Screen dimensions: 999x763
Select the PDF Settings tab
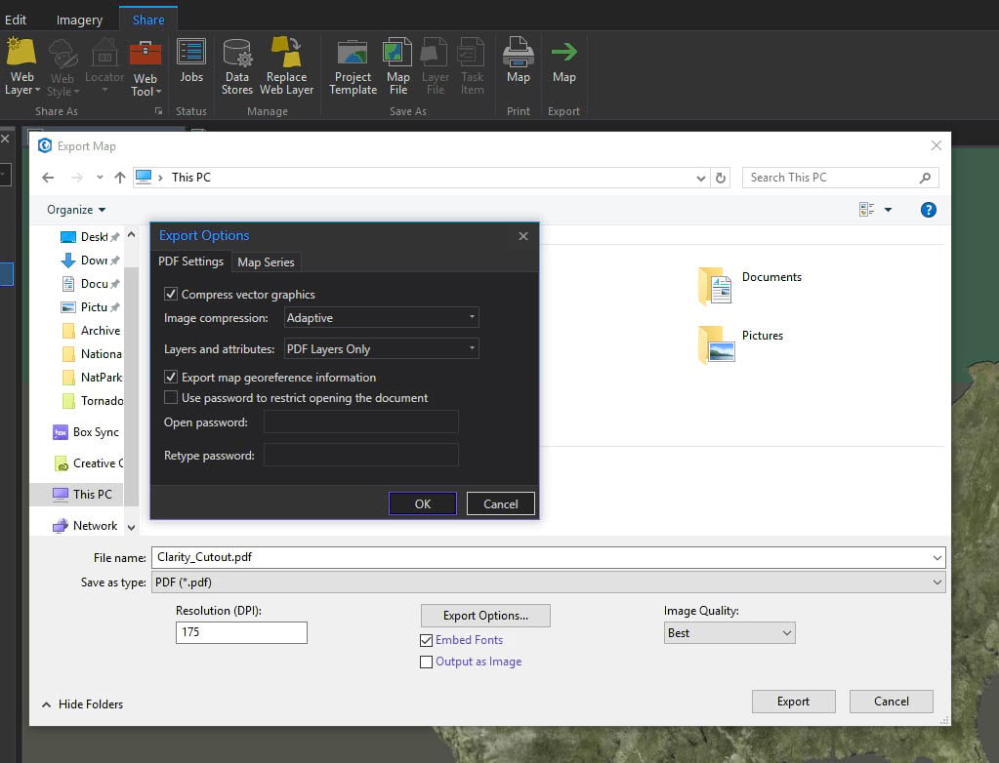pyautogui.click(x=190, y=261)
